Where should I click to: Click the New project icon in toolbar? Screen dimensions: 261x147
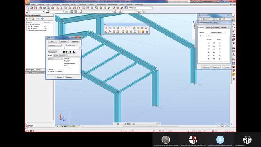[27, 8]
